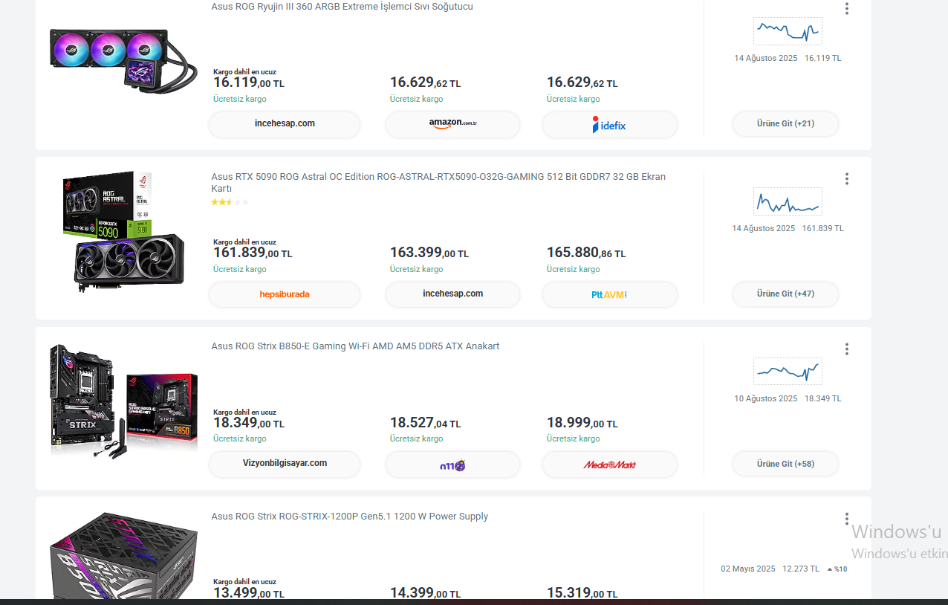Open three-dot menu for ROG-STRIX-1200P power supply

click(846, 520)
